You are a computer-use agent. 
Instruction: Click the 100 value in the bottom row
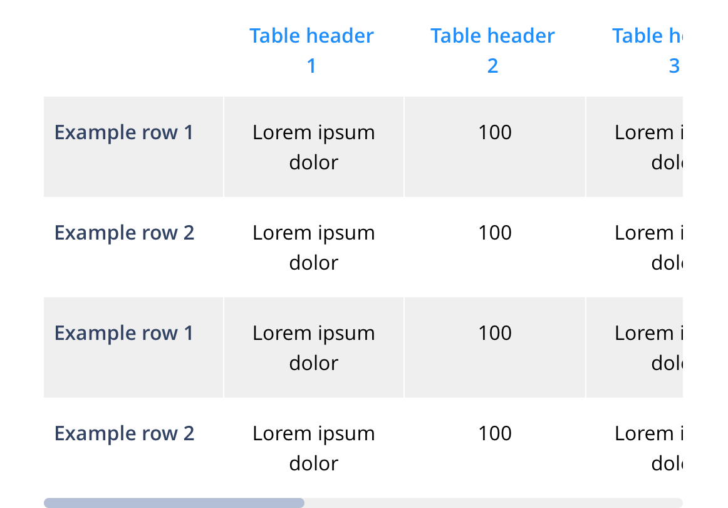pos(495,433)
